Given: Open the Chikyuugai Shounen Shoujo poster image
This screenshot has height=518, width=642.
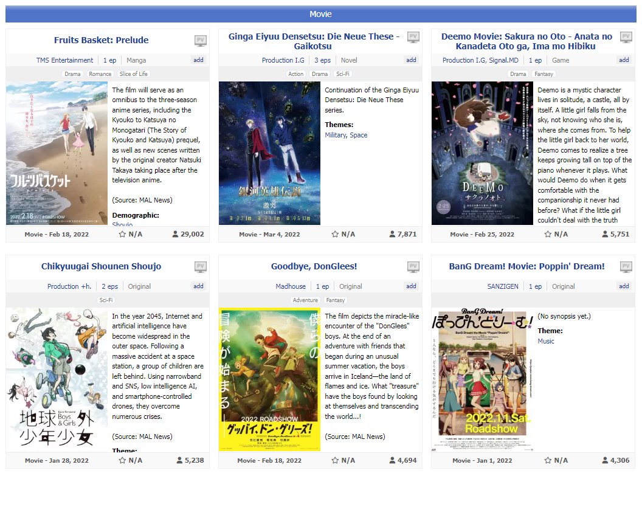Looking at the screenshot, I should 57,379.
